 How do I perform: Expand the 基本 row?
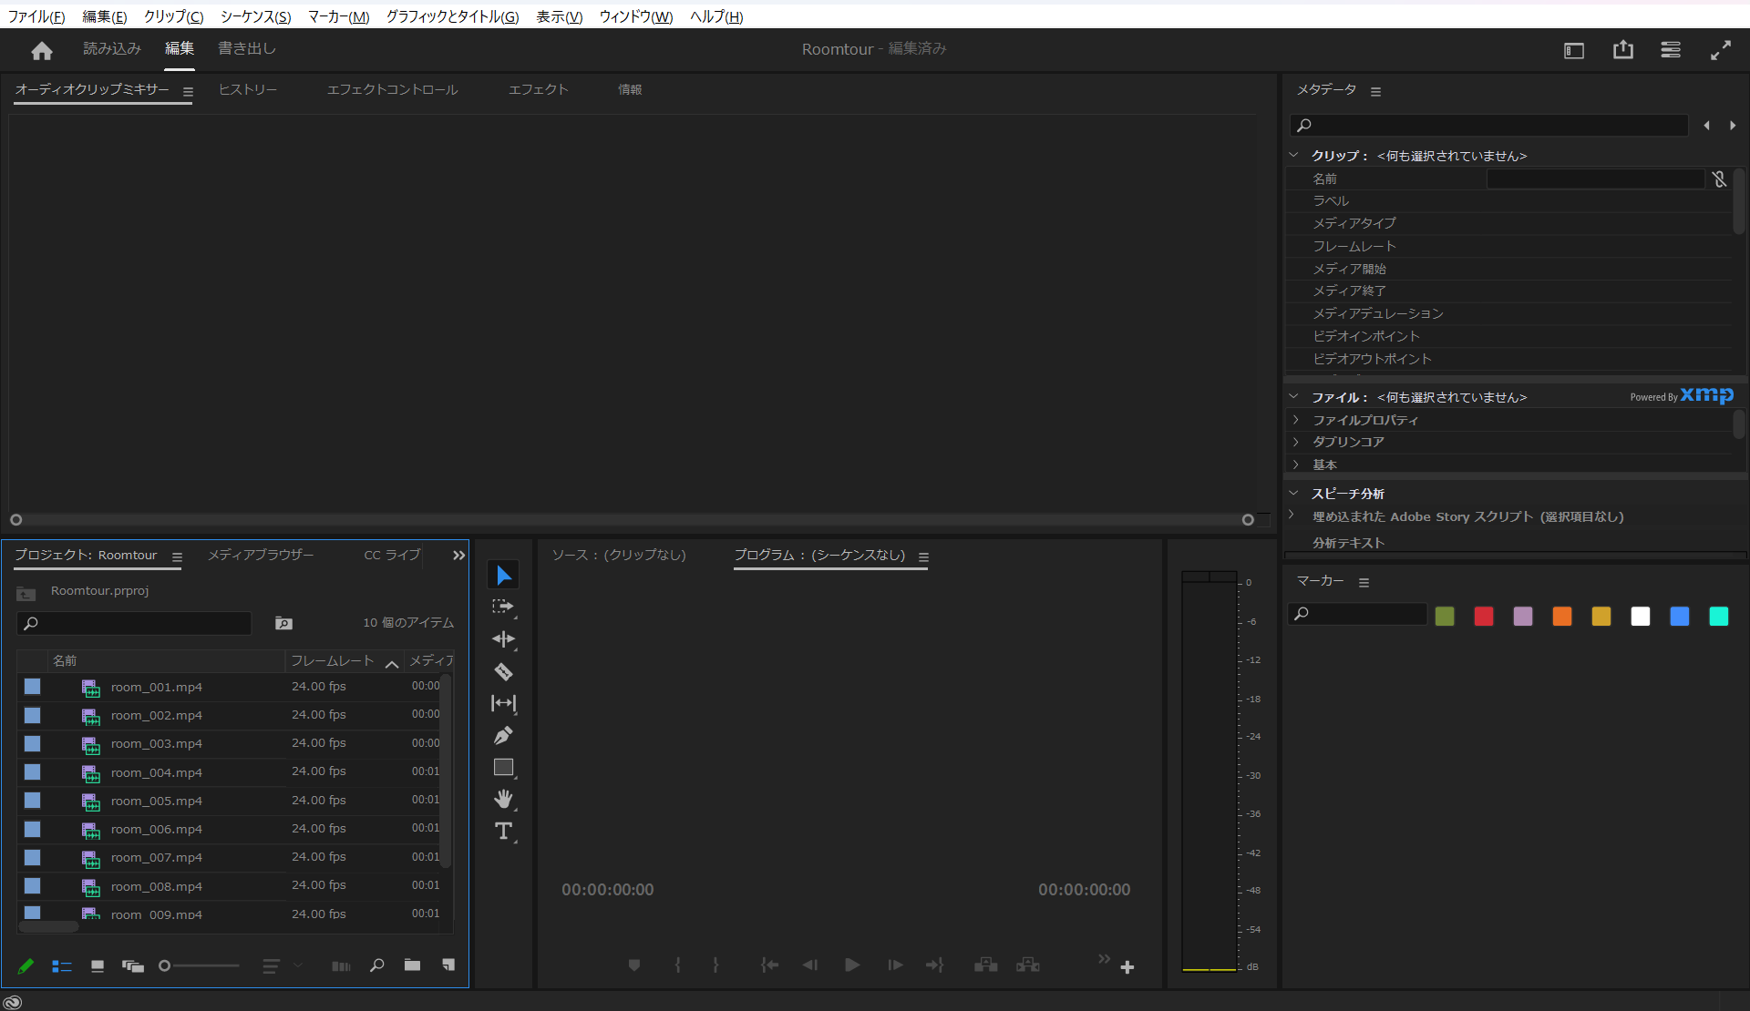tap(1296, 465)
